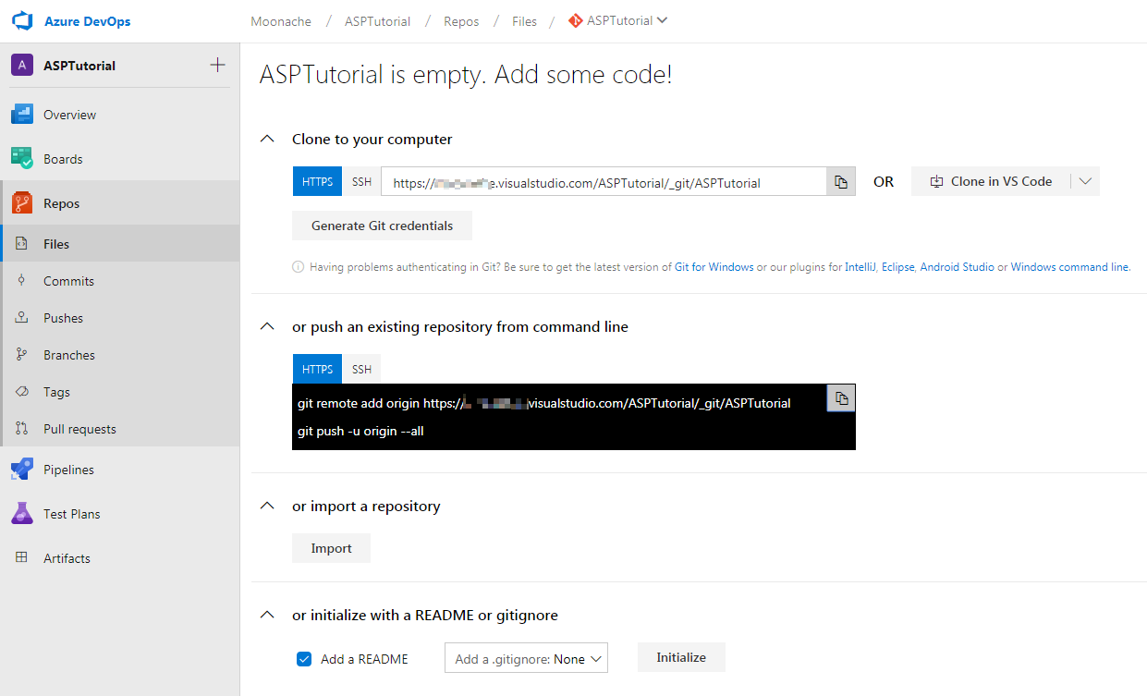The width and height of the screenshot is (1147, 696).
Task: Click the Pushes icon in the sidebar
Action: [22, 318]
